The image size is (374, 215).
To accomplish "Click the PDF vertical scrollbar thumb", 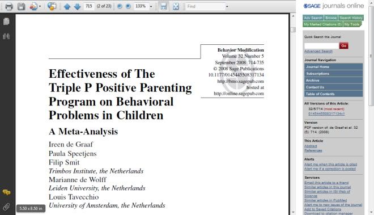I will (x=293, y=30).
